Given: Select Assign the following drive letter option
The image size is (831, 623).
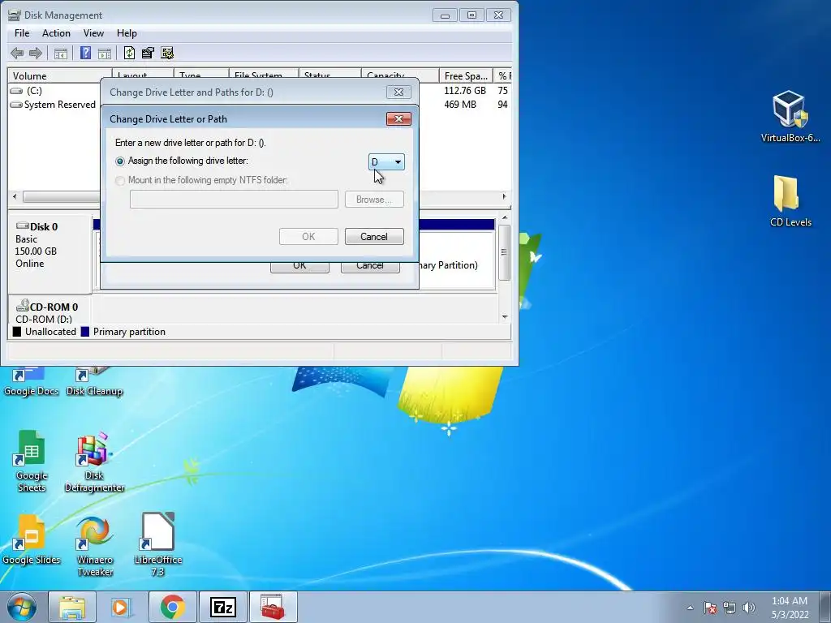Looking at the screenshot, I should (x=120, y=161).
